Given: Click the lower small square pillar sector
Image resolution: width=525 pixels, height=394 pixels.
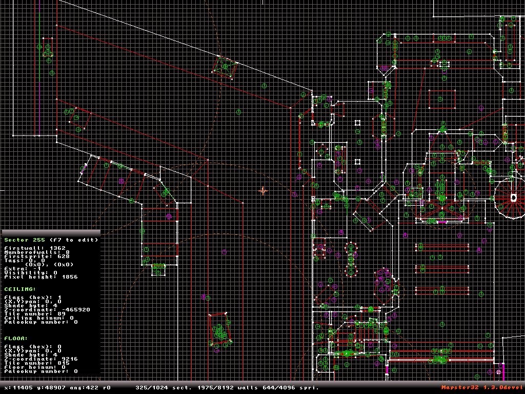Looking at the screenshot, I should pos(357,162).
